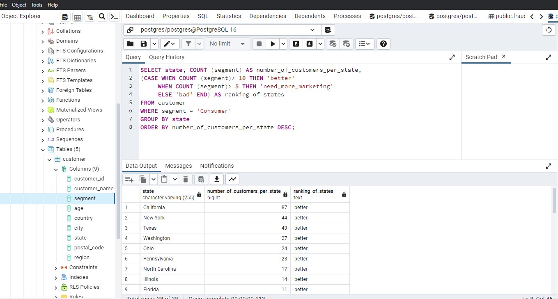Click the Explain query E icon
558x299 pixels.
(295, 44)
